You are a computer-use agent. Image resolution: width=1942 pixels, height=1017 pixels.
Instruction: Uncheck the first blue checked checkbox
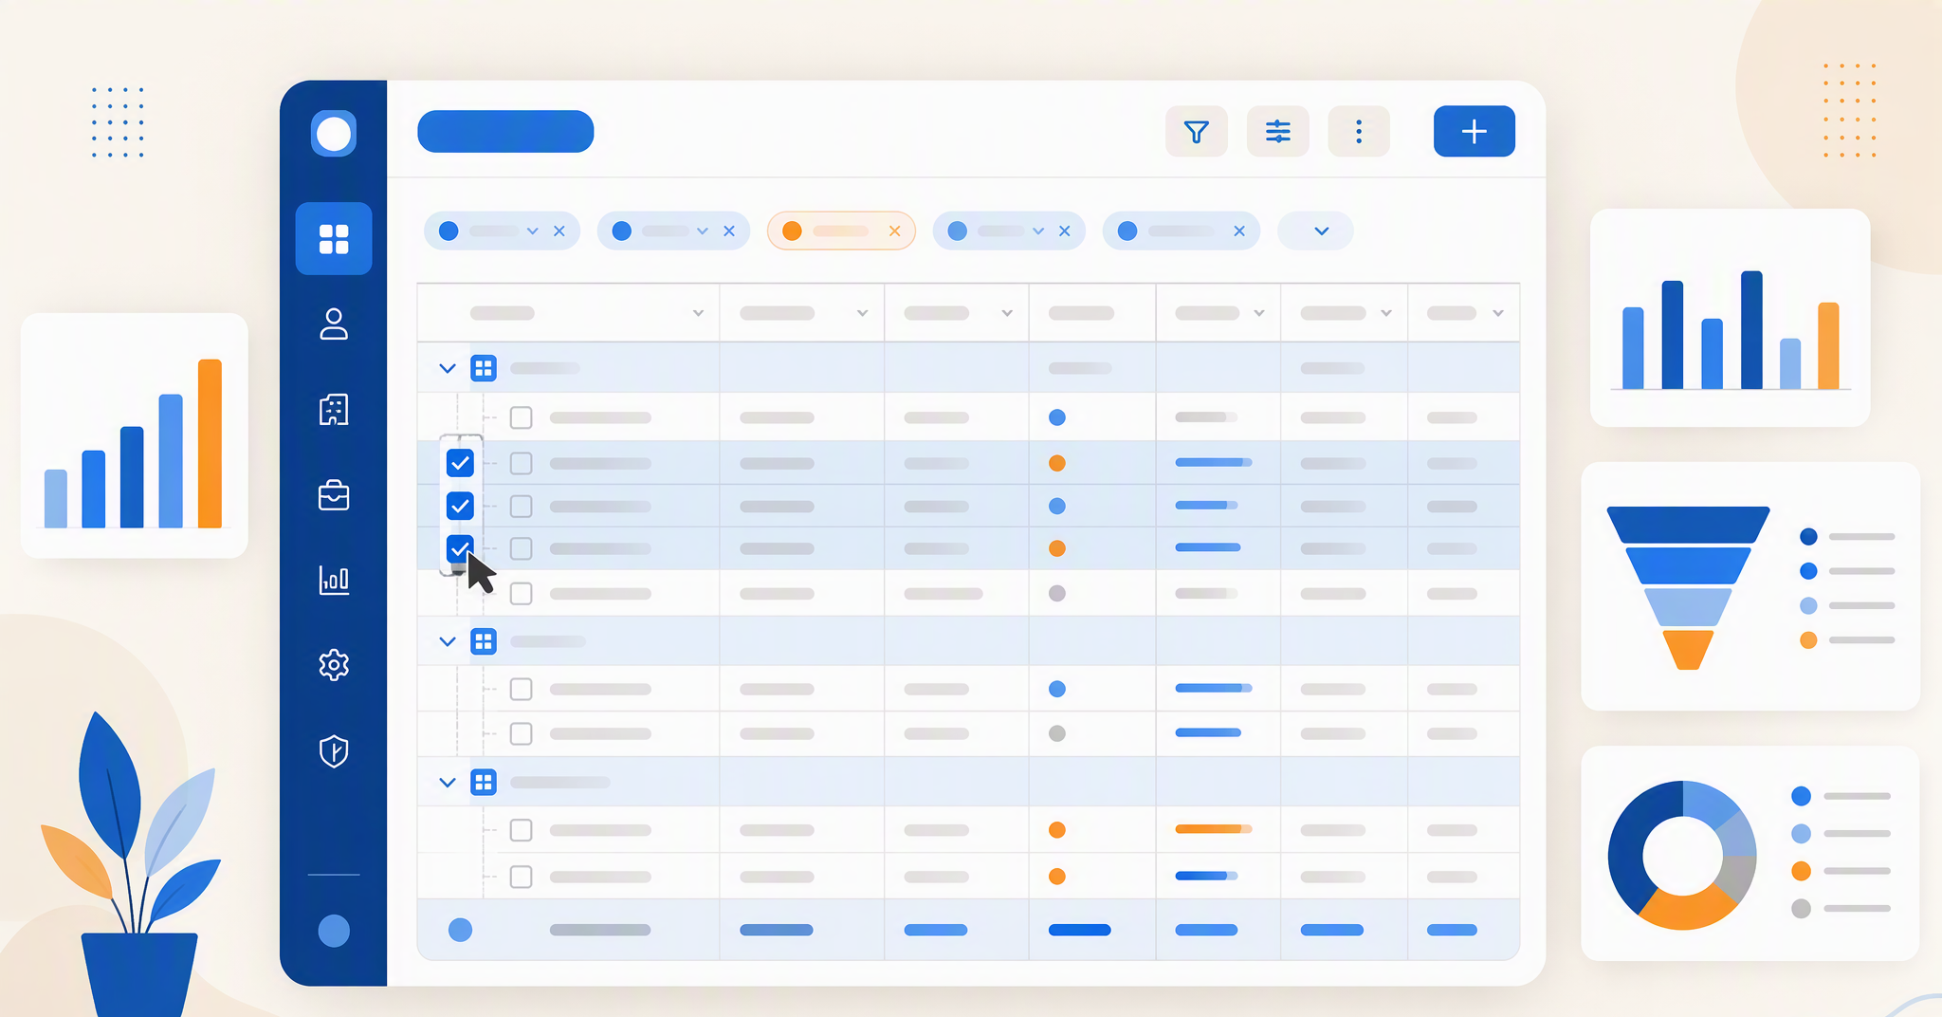click(460, 463)
